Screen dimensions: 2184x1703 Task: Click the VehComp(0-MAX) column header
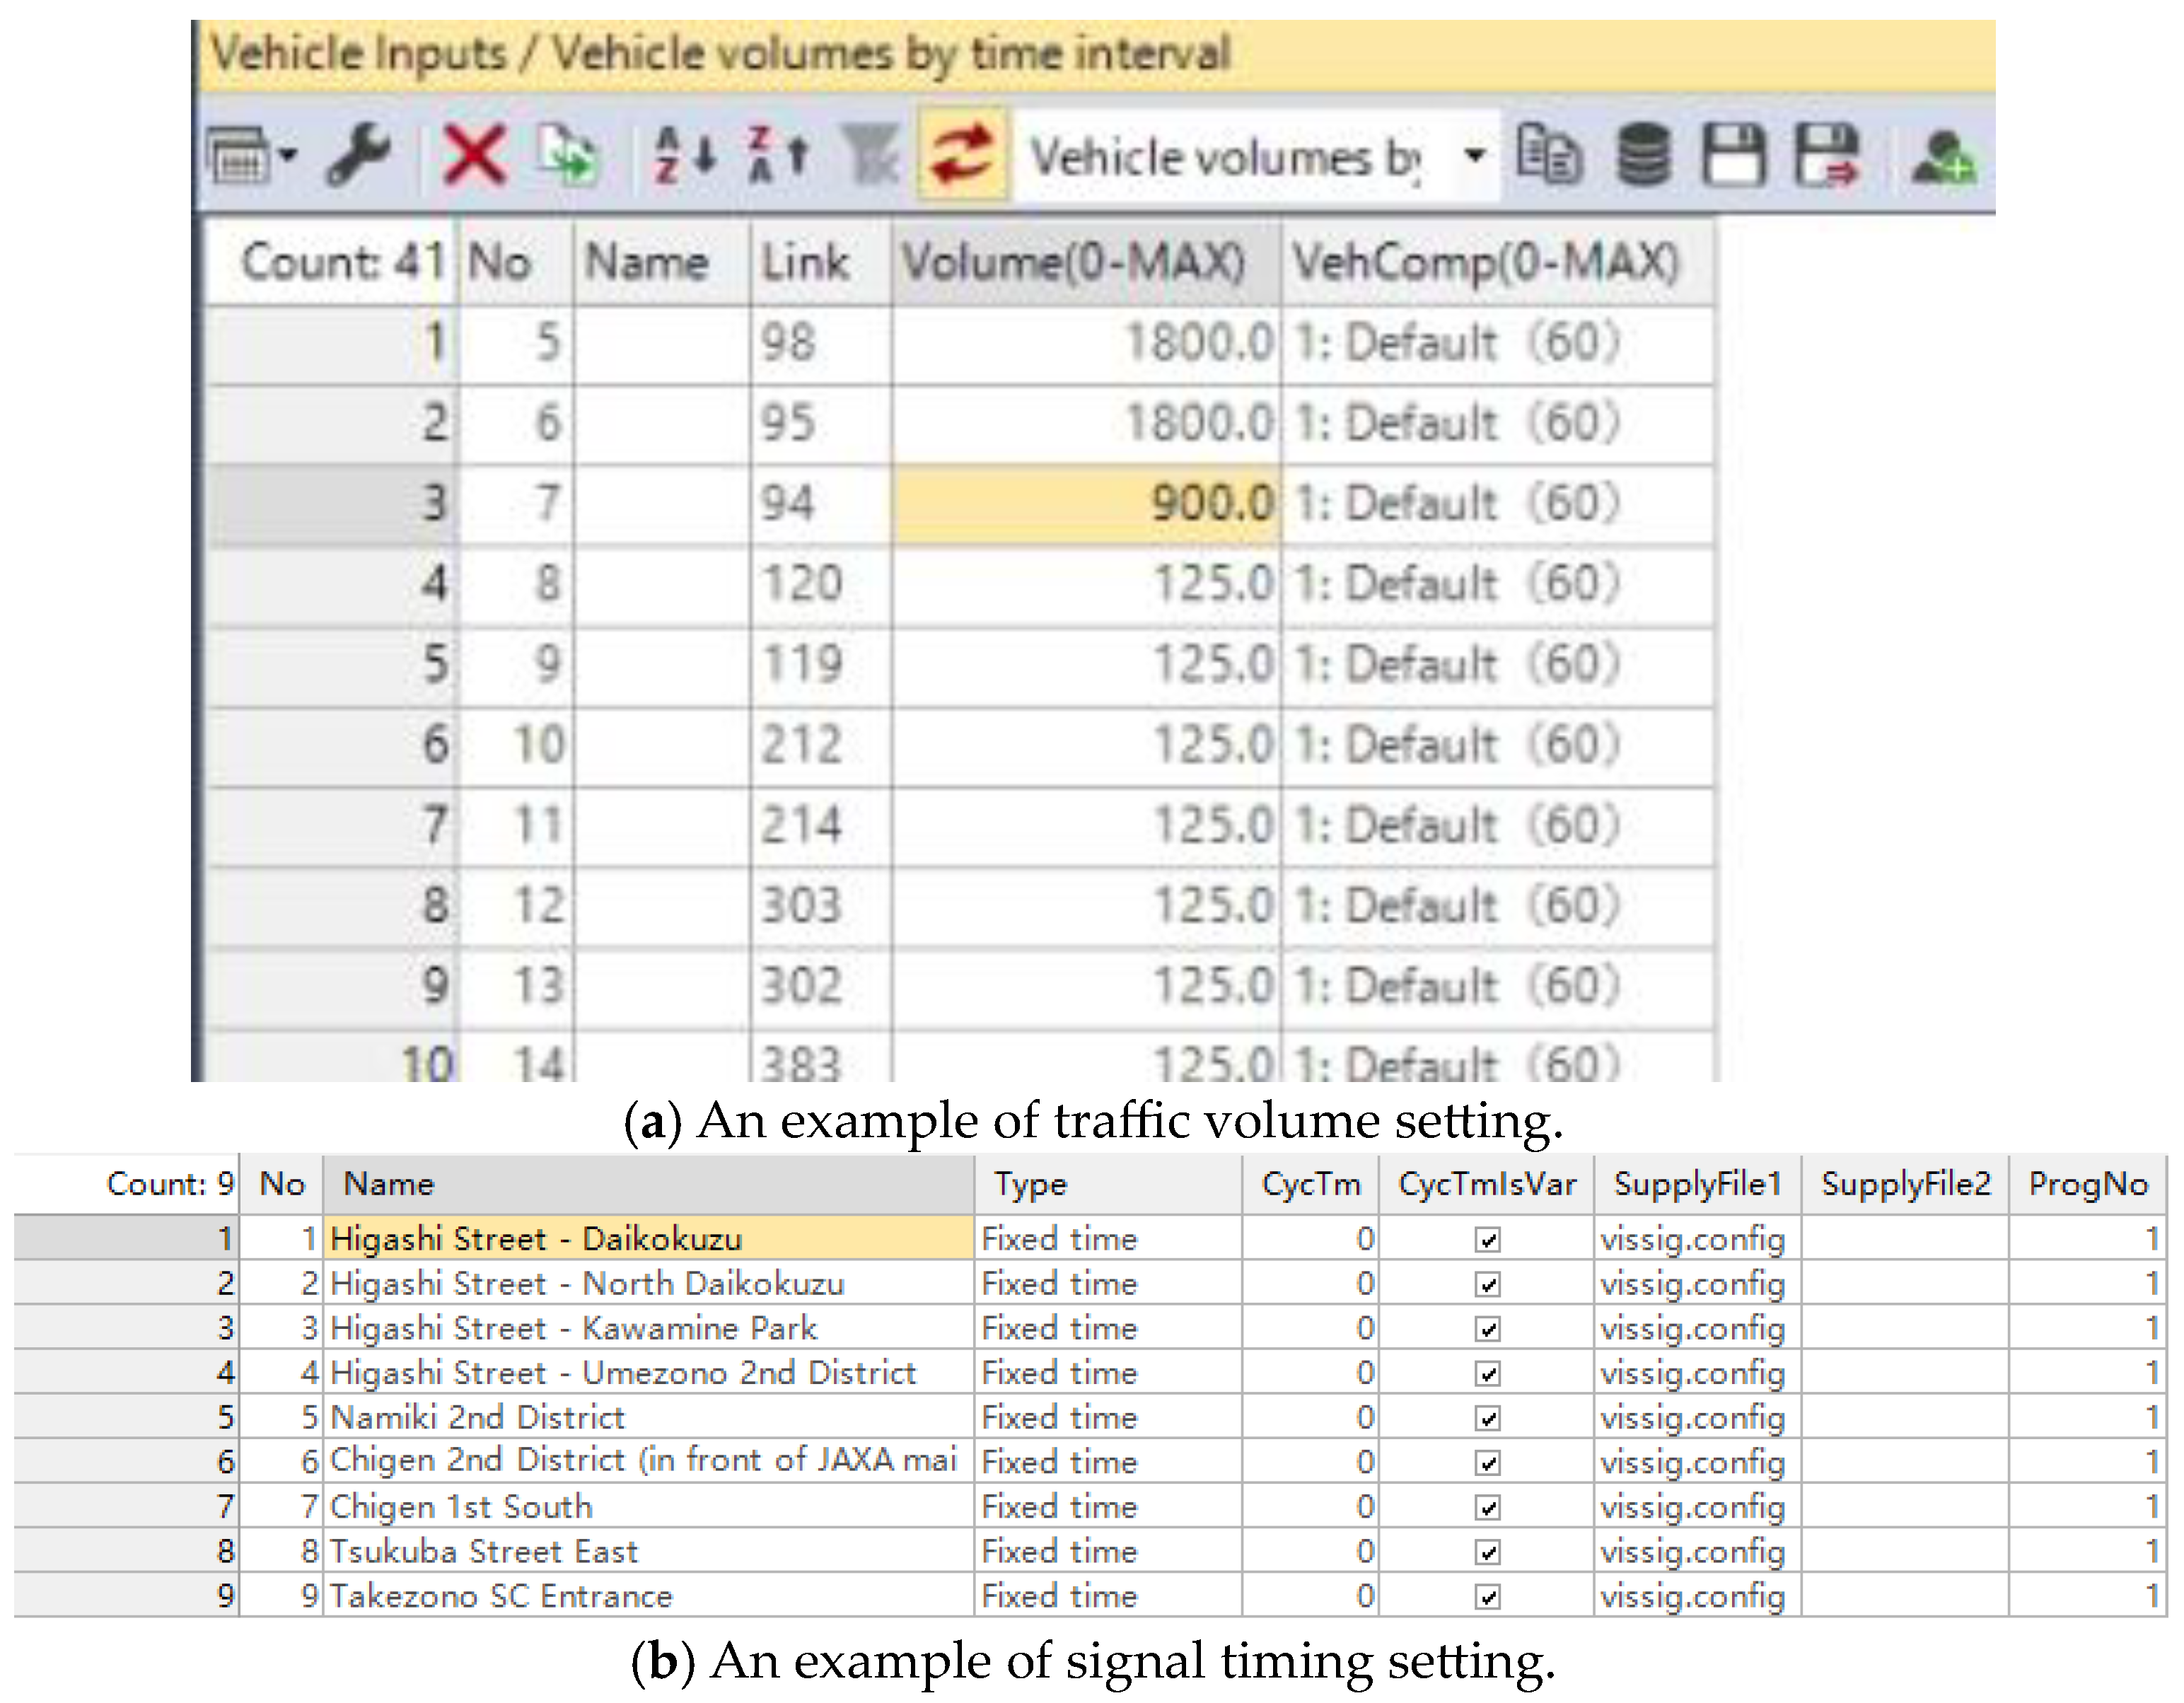pos(1497,263)
